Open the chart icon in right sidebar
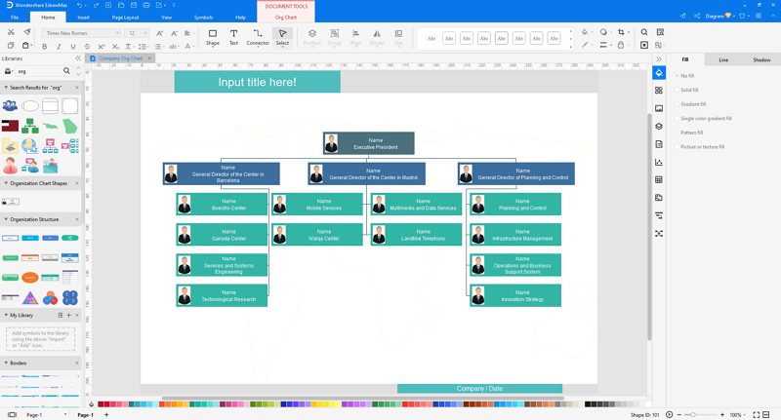Screen dimensions: 781x420 [659, 162]
